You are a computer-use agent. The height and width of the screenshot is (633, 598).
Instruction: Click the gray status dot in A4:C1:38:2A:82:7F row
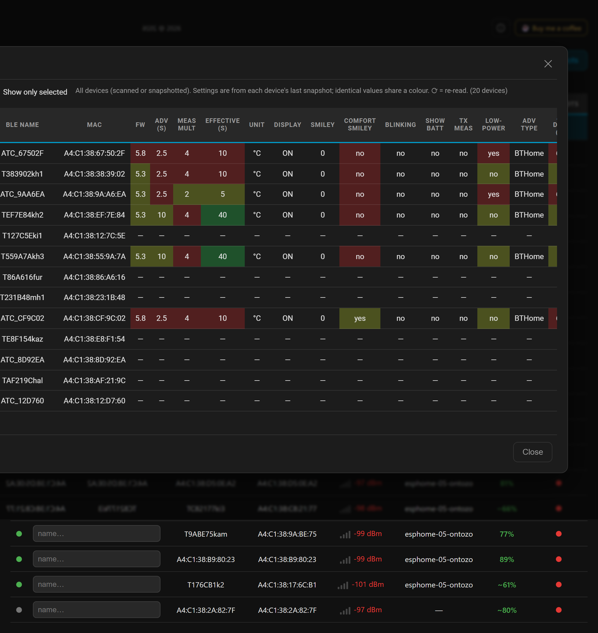coord(19,610)
